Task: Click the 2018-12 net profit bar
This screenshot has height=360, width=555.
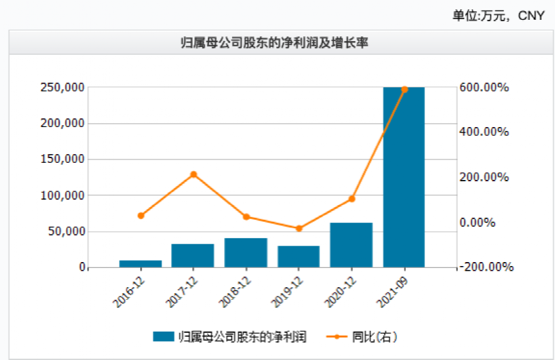Action: click(x=246, y=253)
